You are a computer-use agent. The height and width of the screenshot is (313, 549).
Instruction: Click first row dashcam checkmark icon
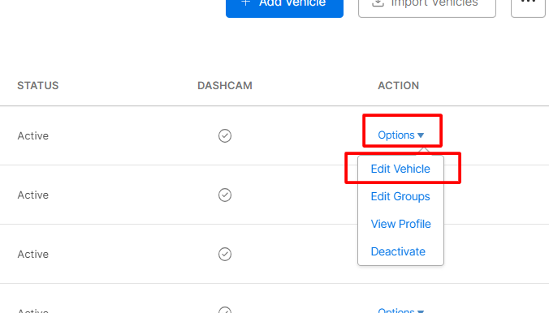tap(225, 135)
